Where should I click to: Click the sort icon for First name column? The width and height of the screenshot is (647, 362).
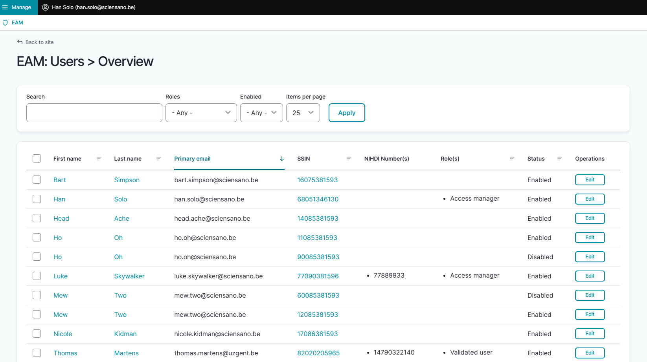pyautogui.click(x=99, y=159)
